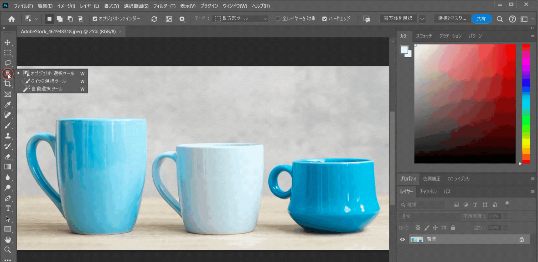The width and height of the screenshot is (538, 262).
Task: Click the 選択とマスク button
Action: coord(452,18)
